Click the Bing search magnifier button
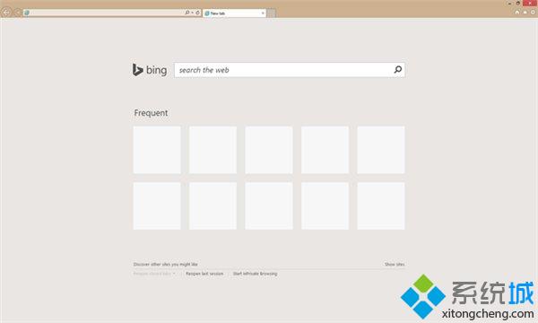Image resolution: width=538 pixels, height=323 pixels. pos(397,70)
